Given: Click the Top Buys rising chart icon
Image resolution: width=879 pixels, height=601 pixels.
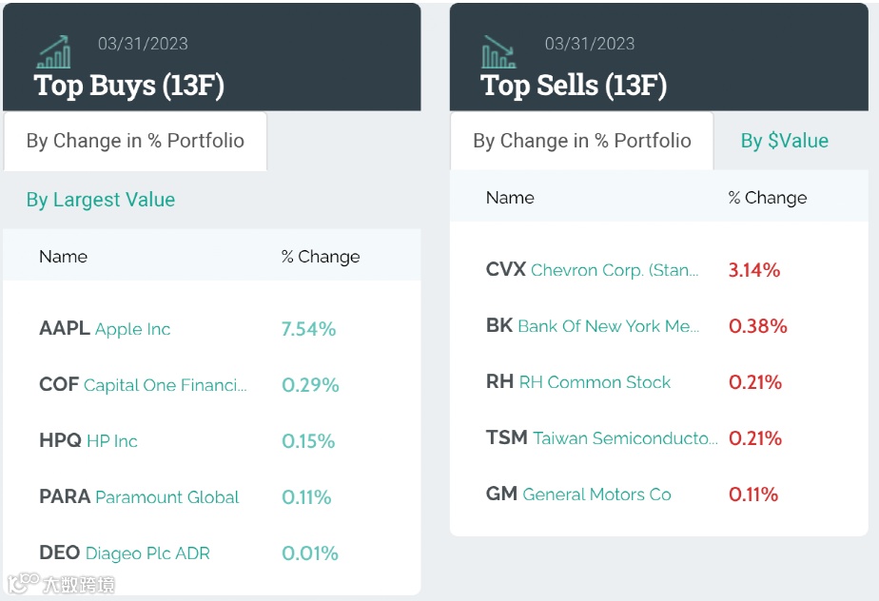Looking at the screenshot, I should click(x=54, y=52).
